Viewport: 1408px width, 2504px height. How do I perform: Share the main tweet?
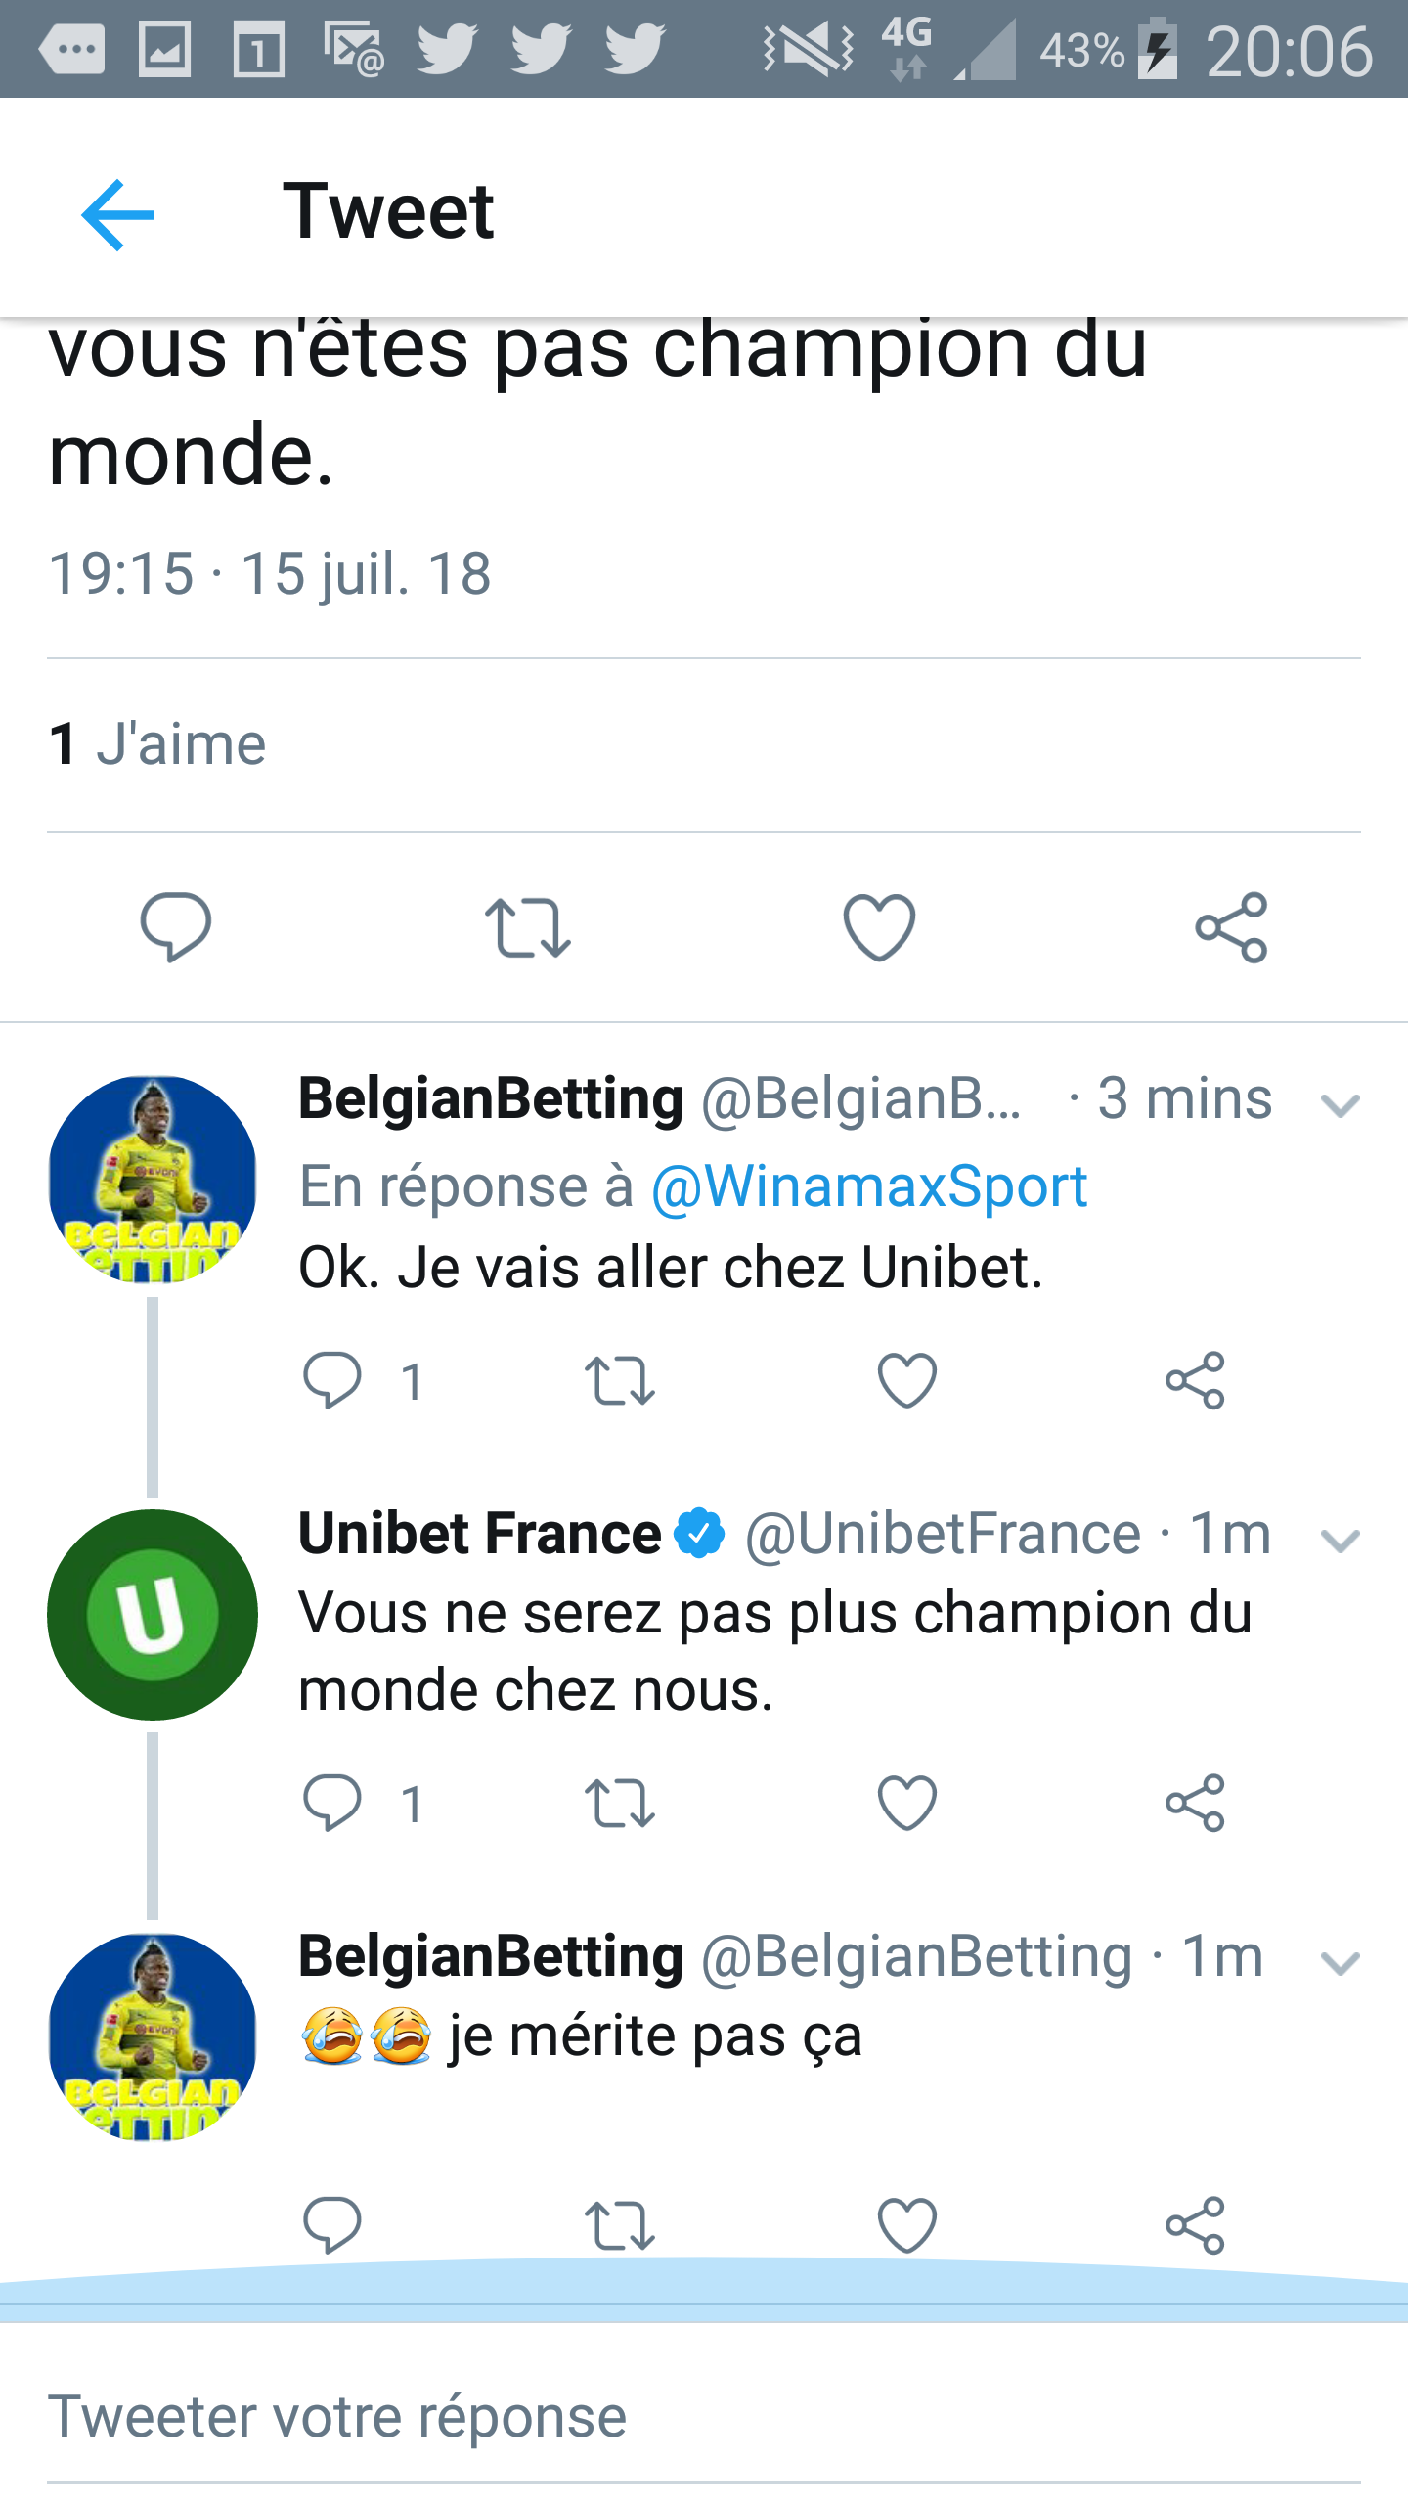pos(1231,926)
